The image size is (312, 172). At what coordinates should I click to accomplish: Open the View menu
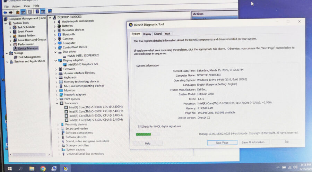27,6
